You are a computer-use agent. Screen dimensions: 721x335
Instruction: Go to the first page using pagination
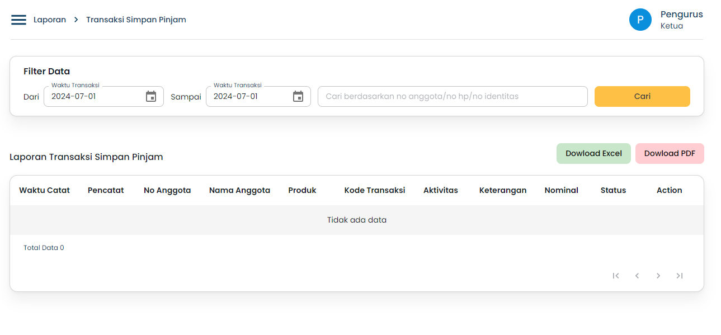616,276
